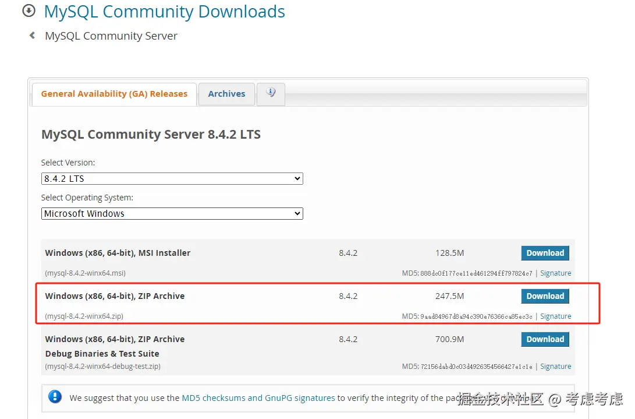
Task: Click the Windows (x86, 64-bit), MSI Installer title
Action: [x=118, y=253]
